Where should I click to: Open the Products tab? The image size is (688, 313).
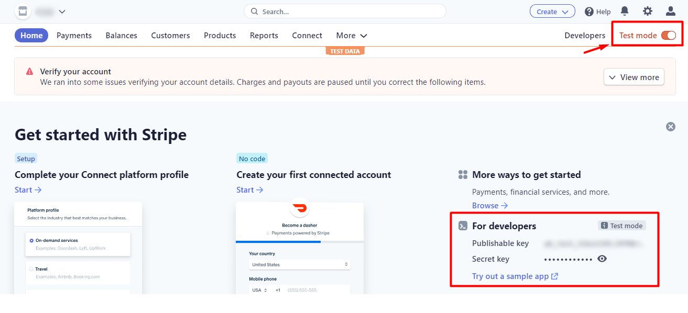click(220, 36)
